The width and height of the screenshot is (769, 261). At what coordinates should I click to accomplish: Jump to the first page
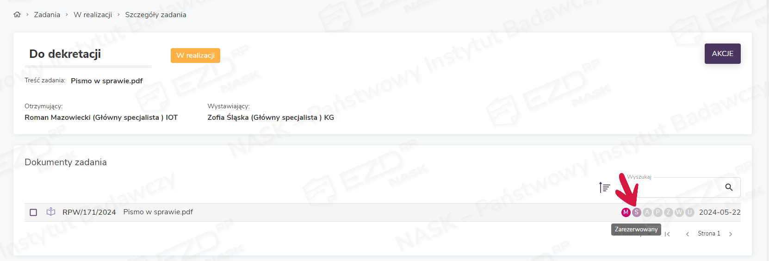(667, 234)
